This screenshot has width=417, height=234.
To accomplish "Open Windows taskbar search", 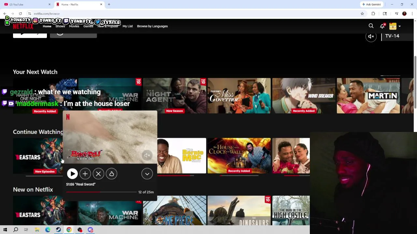I will click(x=16, y=230).
